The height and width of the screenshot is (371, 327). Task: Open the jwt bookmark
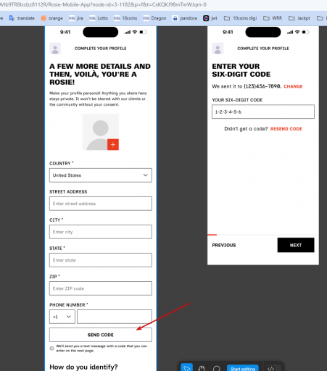pos(210,18)
